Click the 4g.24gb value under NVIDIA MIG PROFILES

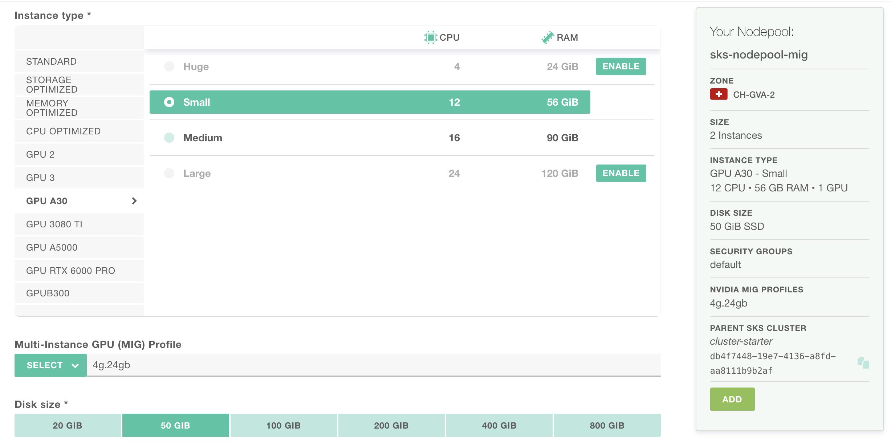(729, 303)
